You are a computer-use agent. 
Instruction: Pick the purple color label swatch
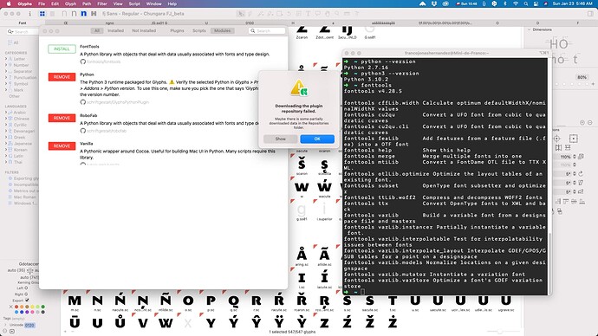coord(27,312)
